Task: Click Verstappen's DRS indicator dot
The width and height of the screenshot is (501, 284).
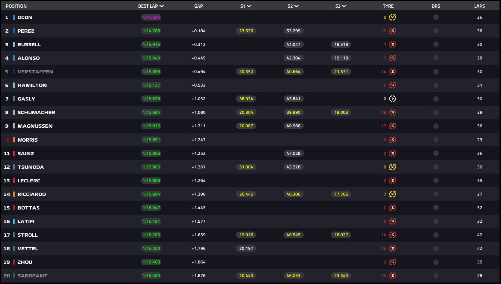Action: (x=436, y=72)
